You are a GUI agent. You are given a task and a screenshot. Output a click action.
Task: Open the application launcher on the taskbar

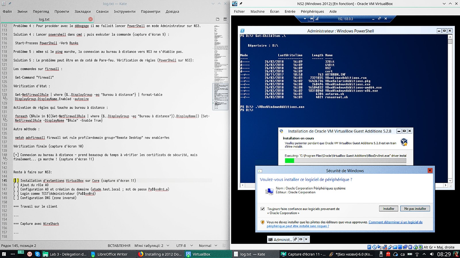coord(4,254)
